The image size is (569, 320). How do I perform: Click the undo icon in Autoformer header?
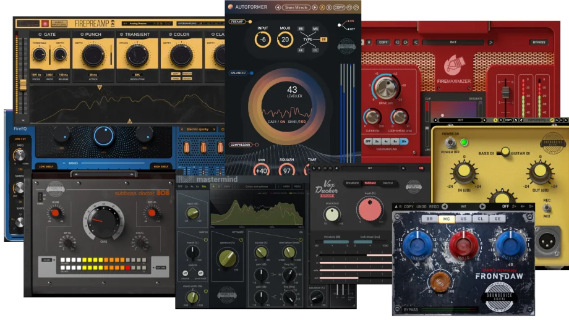click(x=349, y=7)
